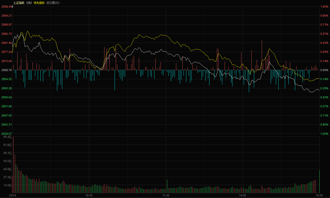This screenshot has height=198, width=330.
Task: Click the 2956.04 price axis value
Action: coord(6,97)
